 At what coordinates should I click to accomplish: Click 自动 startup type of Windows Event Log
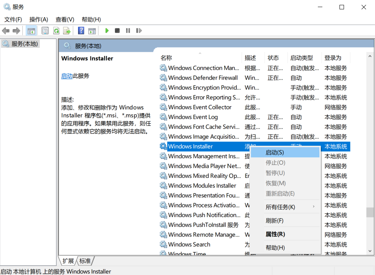click(x=296, y=117)
